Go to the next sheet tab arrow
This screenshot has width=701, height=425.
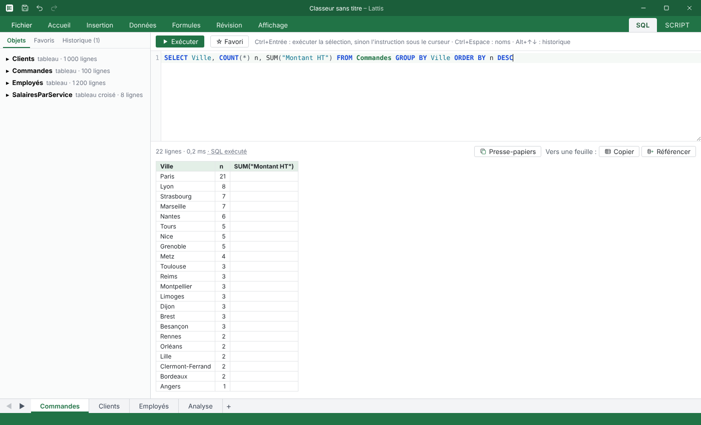coord(22,406)
